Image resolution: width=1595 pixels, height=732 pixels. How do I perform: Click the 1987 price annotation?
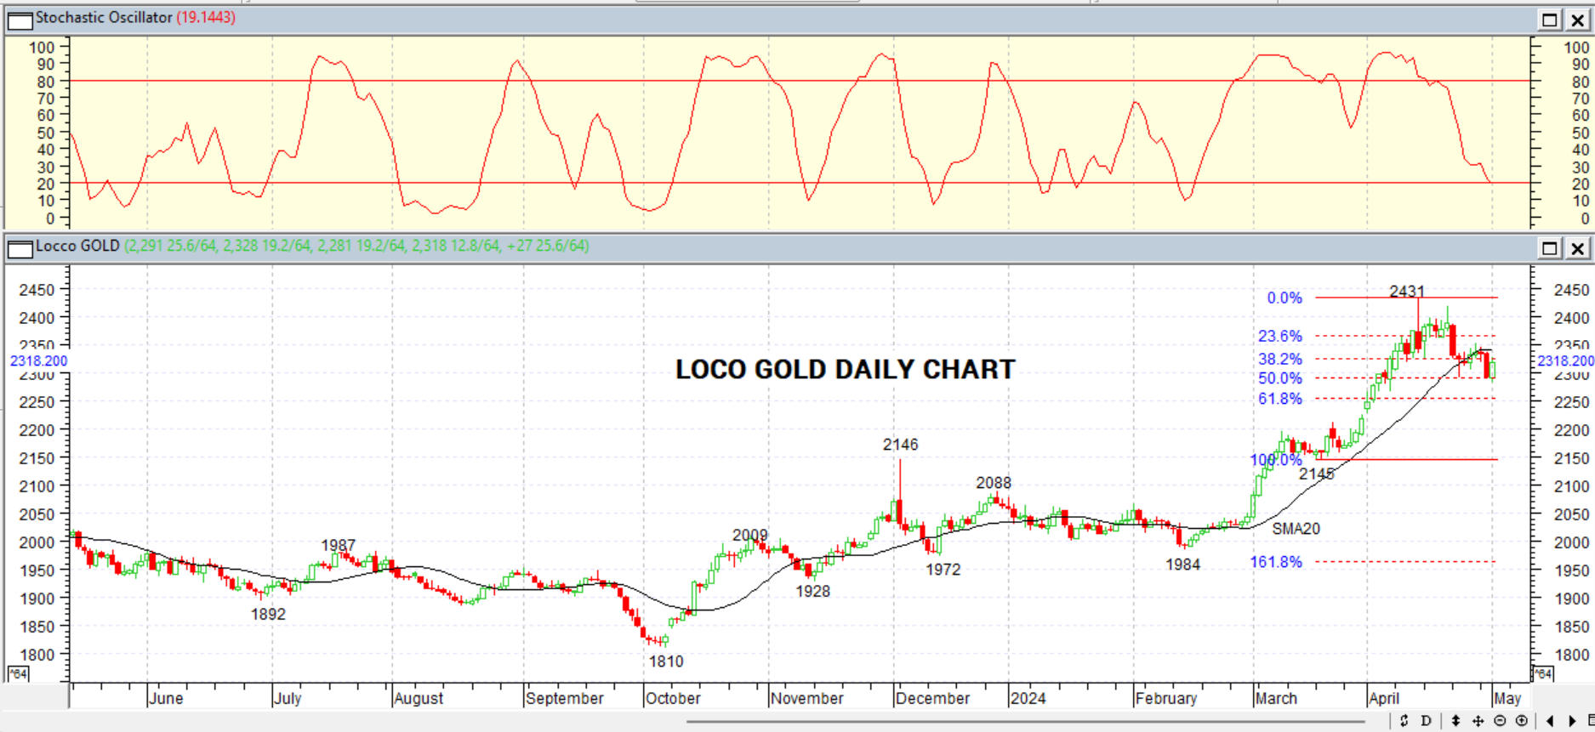coord(338,546)
